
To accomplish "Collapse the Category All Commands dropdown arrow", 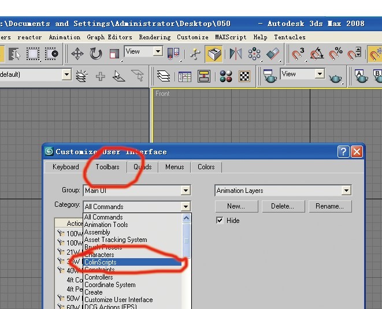I will (x=186, y=207).
